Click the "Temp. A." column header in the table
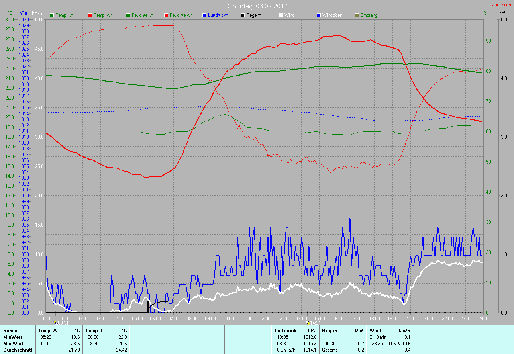This screenshot has height=354, width=514. [x=48, y=331]
